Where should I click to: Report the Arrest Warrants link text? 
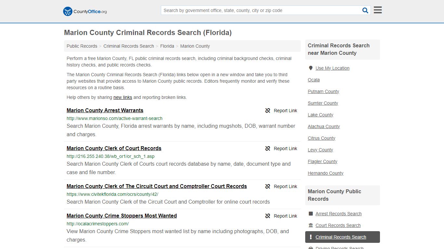click(x=285, y=111)
